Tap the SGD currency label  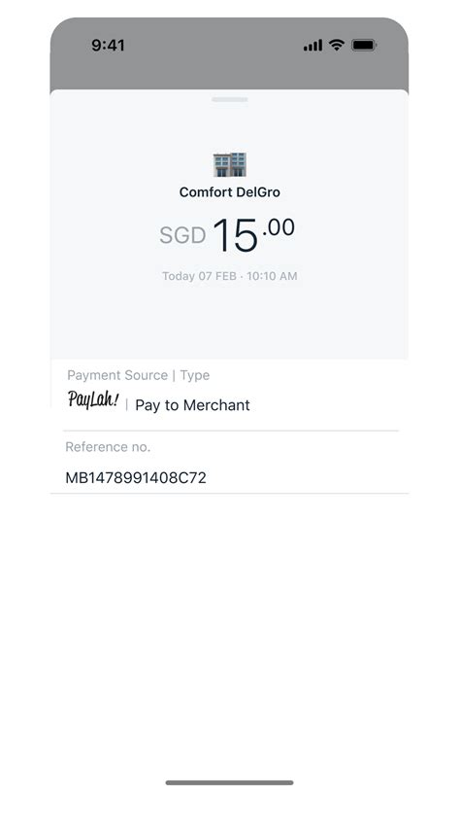tap(182, 236)
